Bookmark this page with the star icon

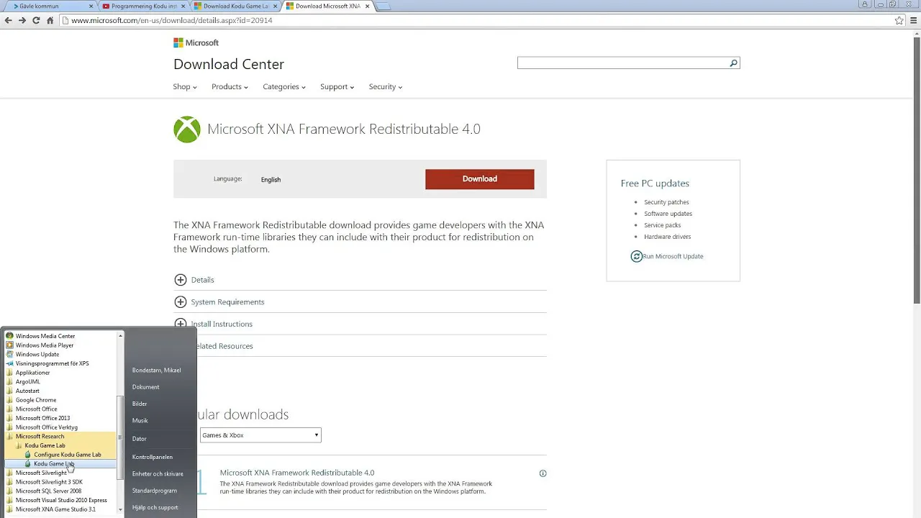click(899, 20)
